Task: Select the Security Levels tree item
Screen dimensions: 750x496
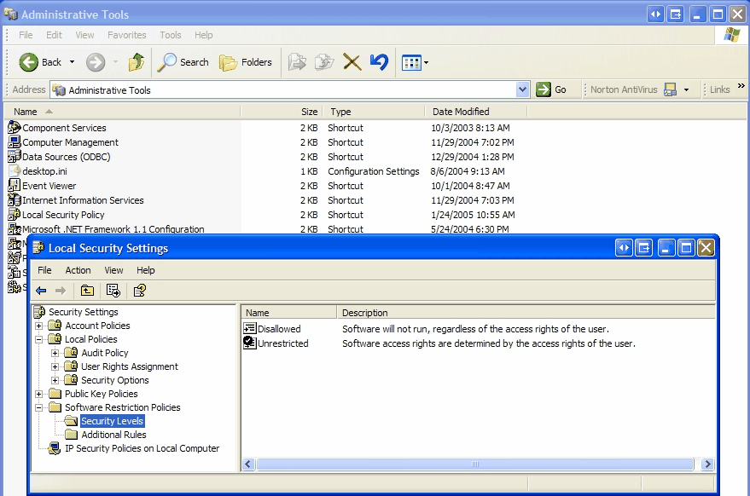Action: (x=112, y=421)
